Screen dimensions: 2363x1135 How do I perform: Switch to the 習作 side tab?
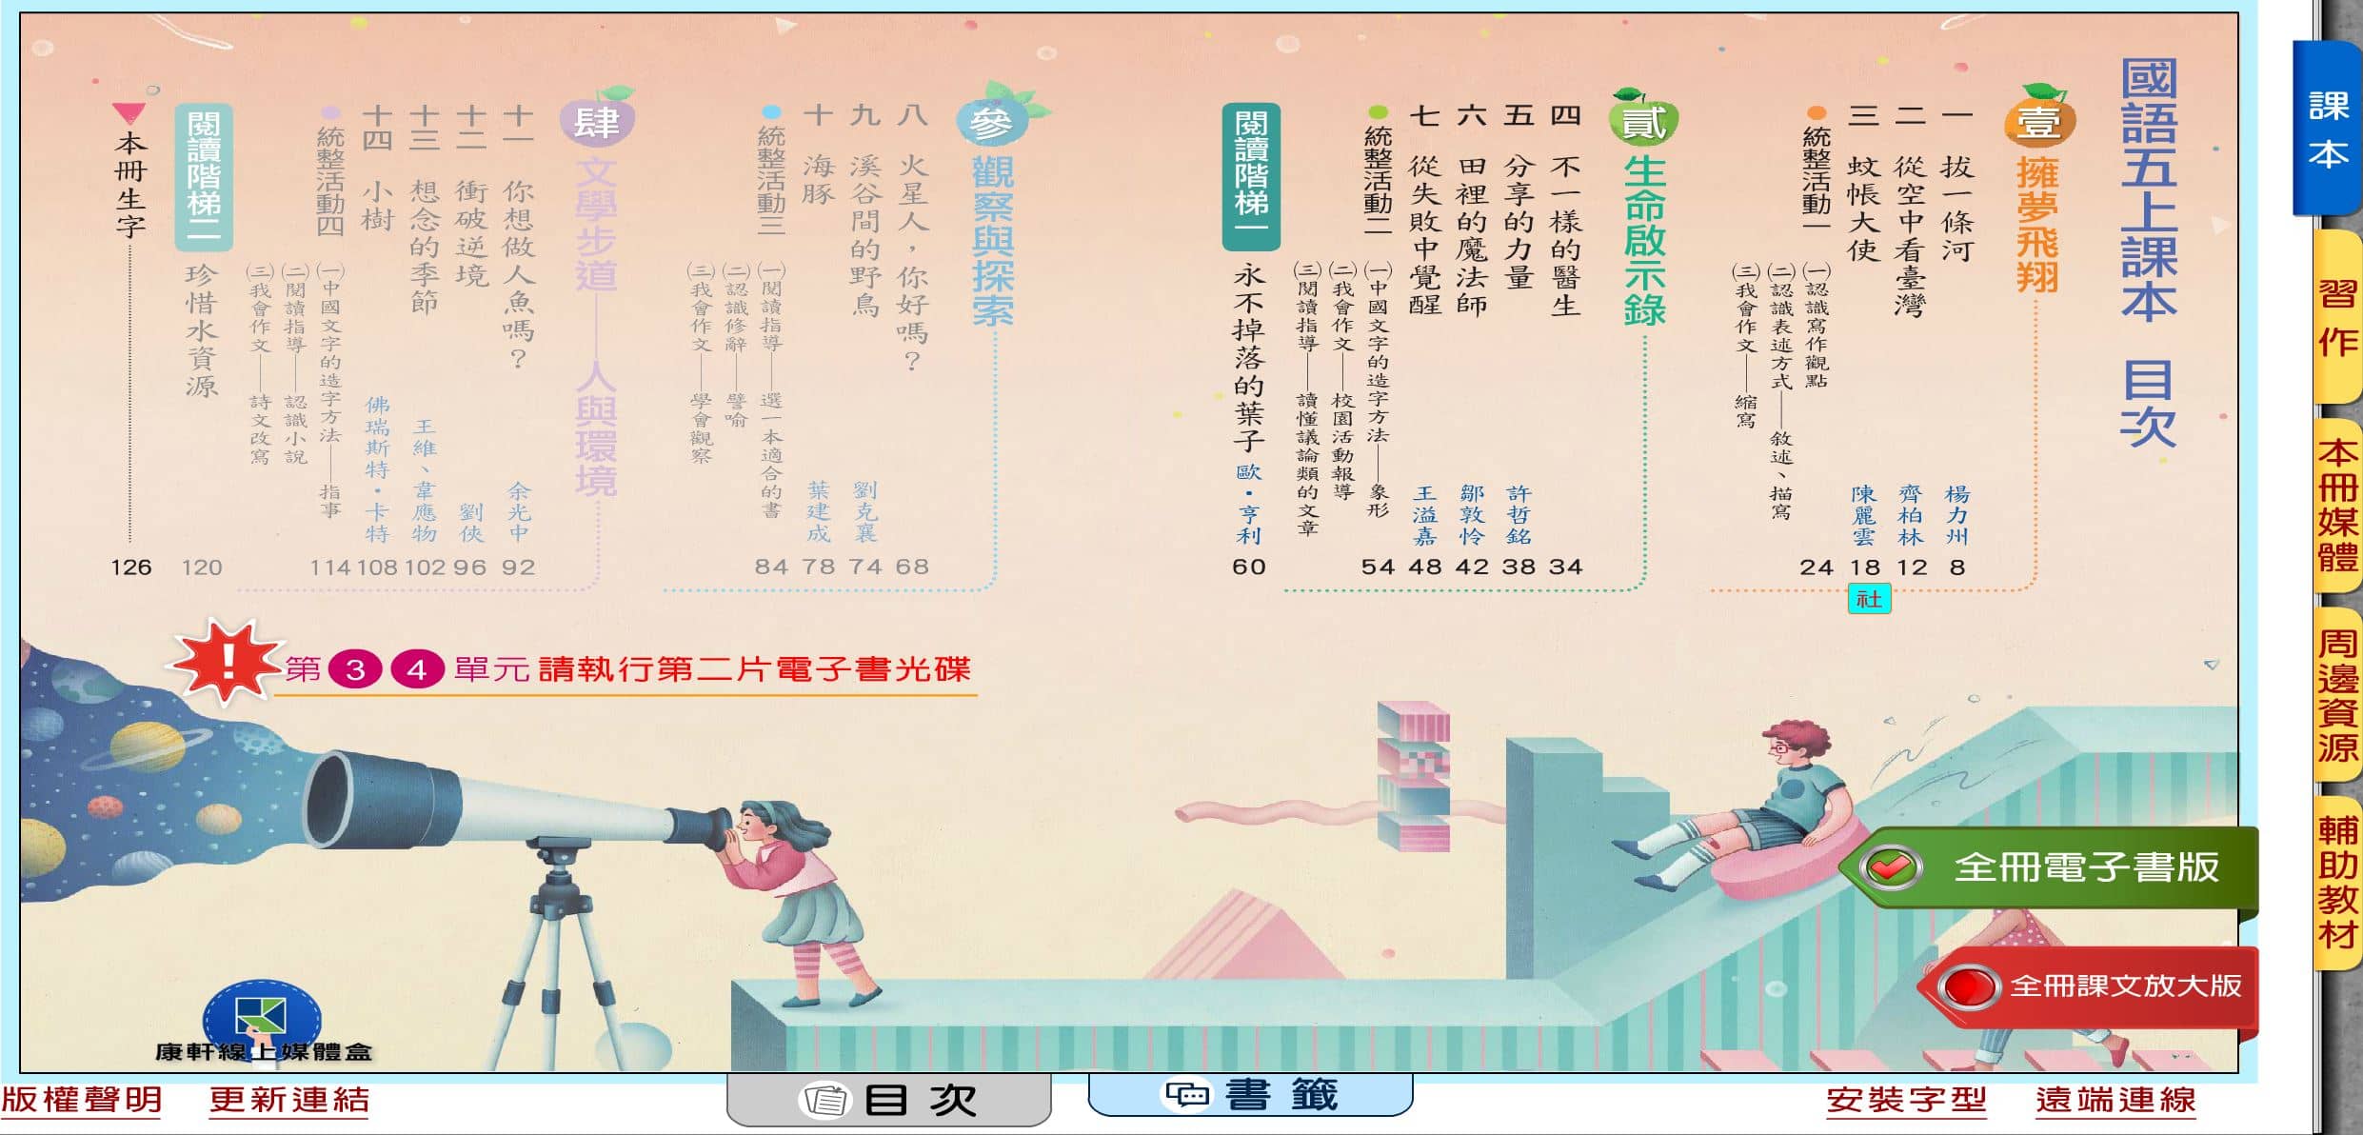(x=2337, y=317)
